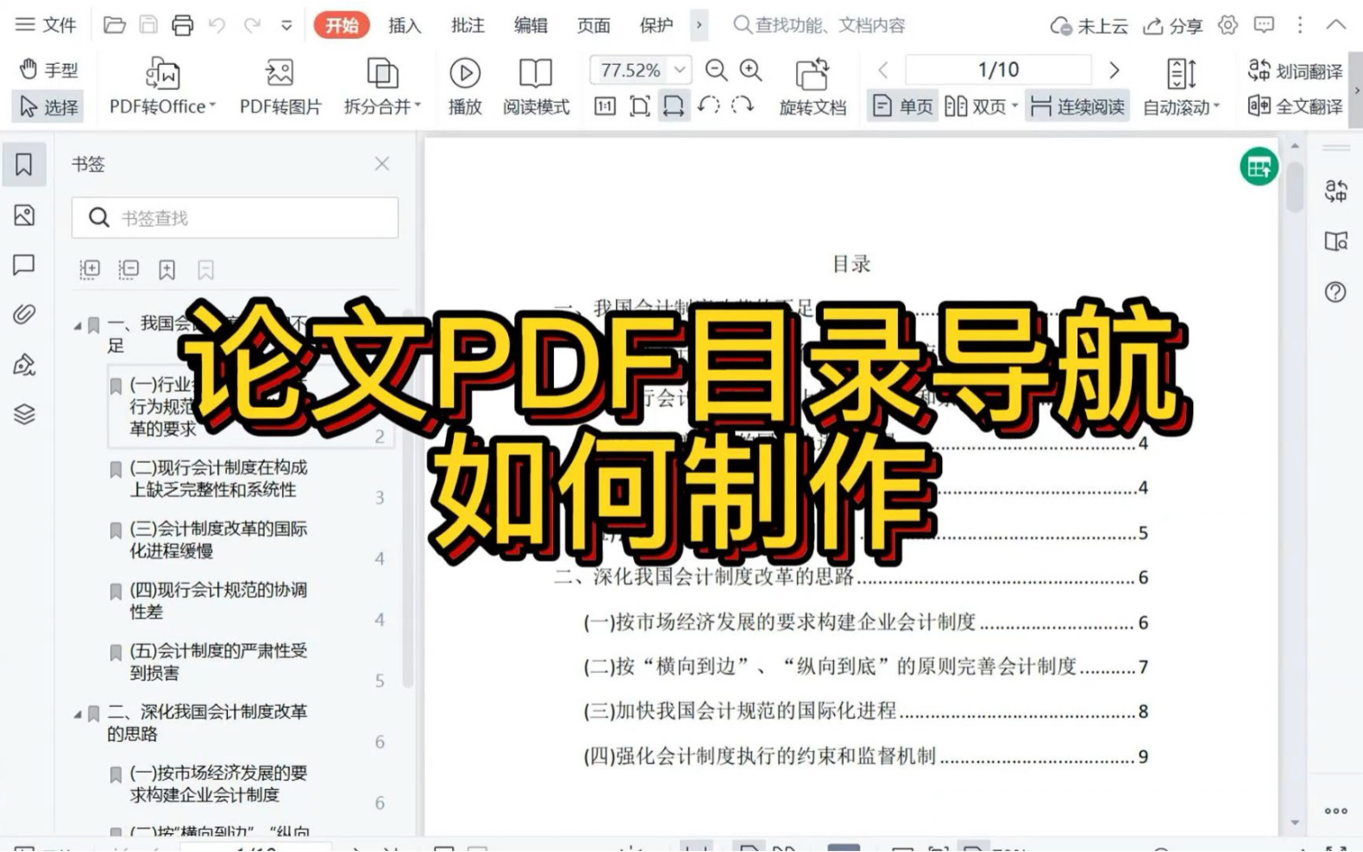Viewport: 1363px width, 852px height.
Task: Open the PDF转Office dropdown
Action: point(162,86)
